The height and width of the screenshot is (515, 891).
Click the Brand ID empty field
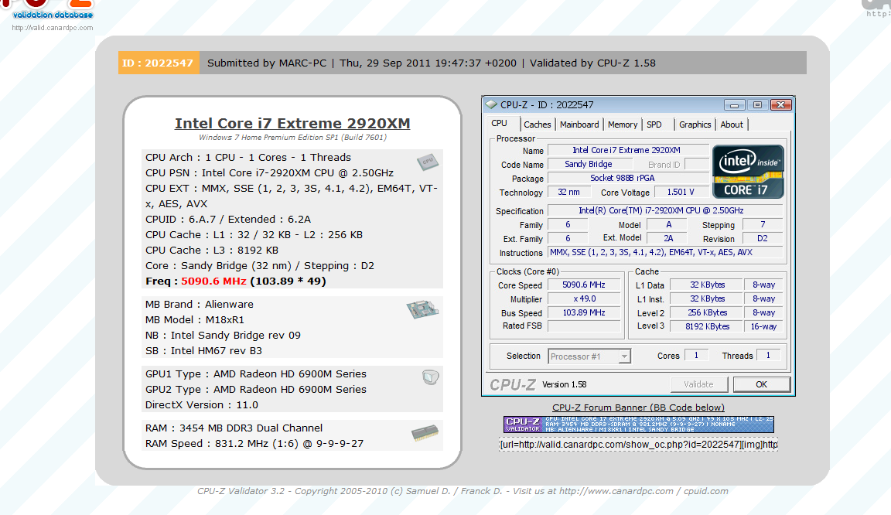coord(697,164)
